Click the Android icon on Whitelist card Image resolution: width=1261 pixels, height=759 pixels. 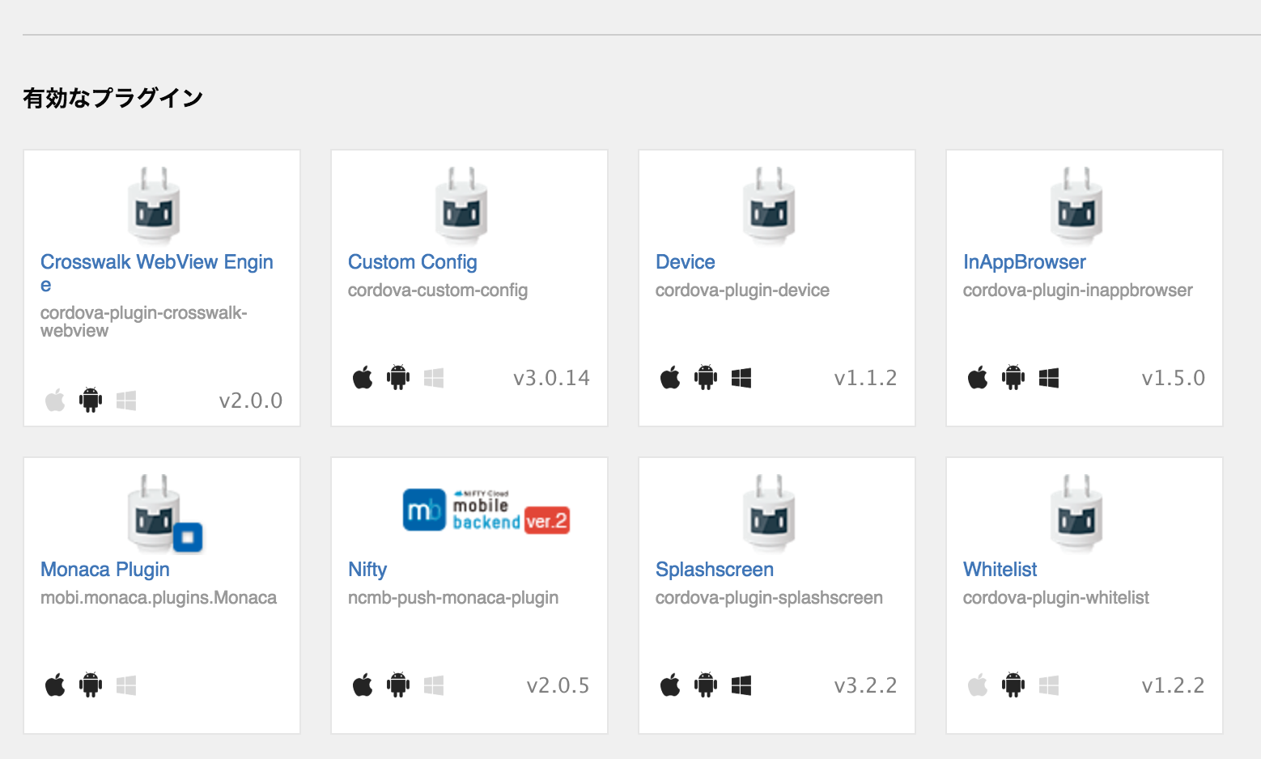click(x=1013, y=685)
